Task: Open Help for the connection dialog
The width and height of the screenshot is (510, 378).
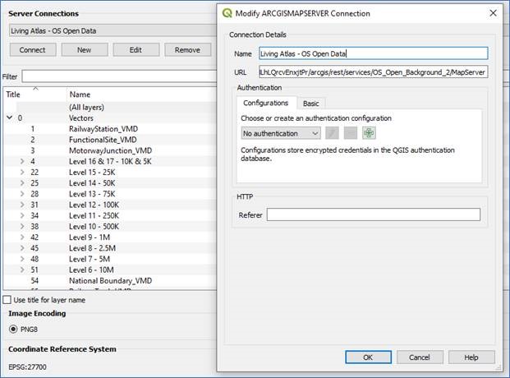Action: pos(471,357)
